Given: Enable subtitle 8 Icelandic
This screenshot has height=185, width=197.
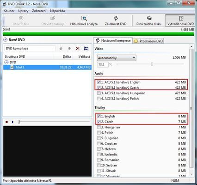Looking at the screenshot, I should (98, 154).
